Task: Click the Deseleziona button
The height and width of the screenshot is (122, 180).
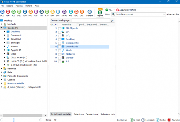Action: 91,114
